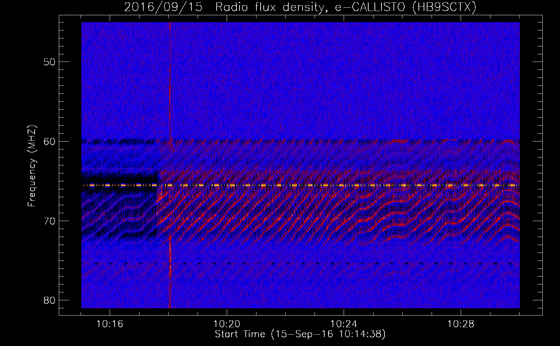This screenshot has height=346, width=560.
Task: Click the '70' frequency tick label
Action: tap(50, 221)
